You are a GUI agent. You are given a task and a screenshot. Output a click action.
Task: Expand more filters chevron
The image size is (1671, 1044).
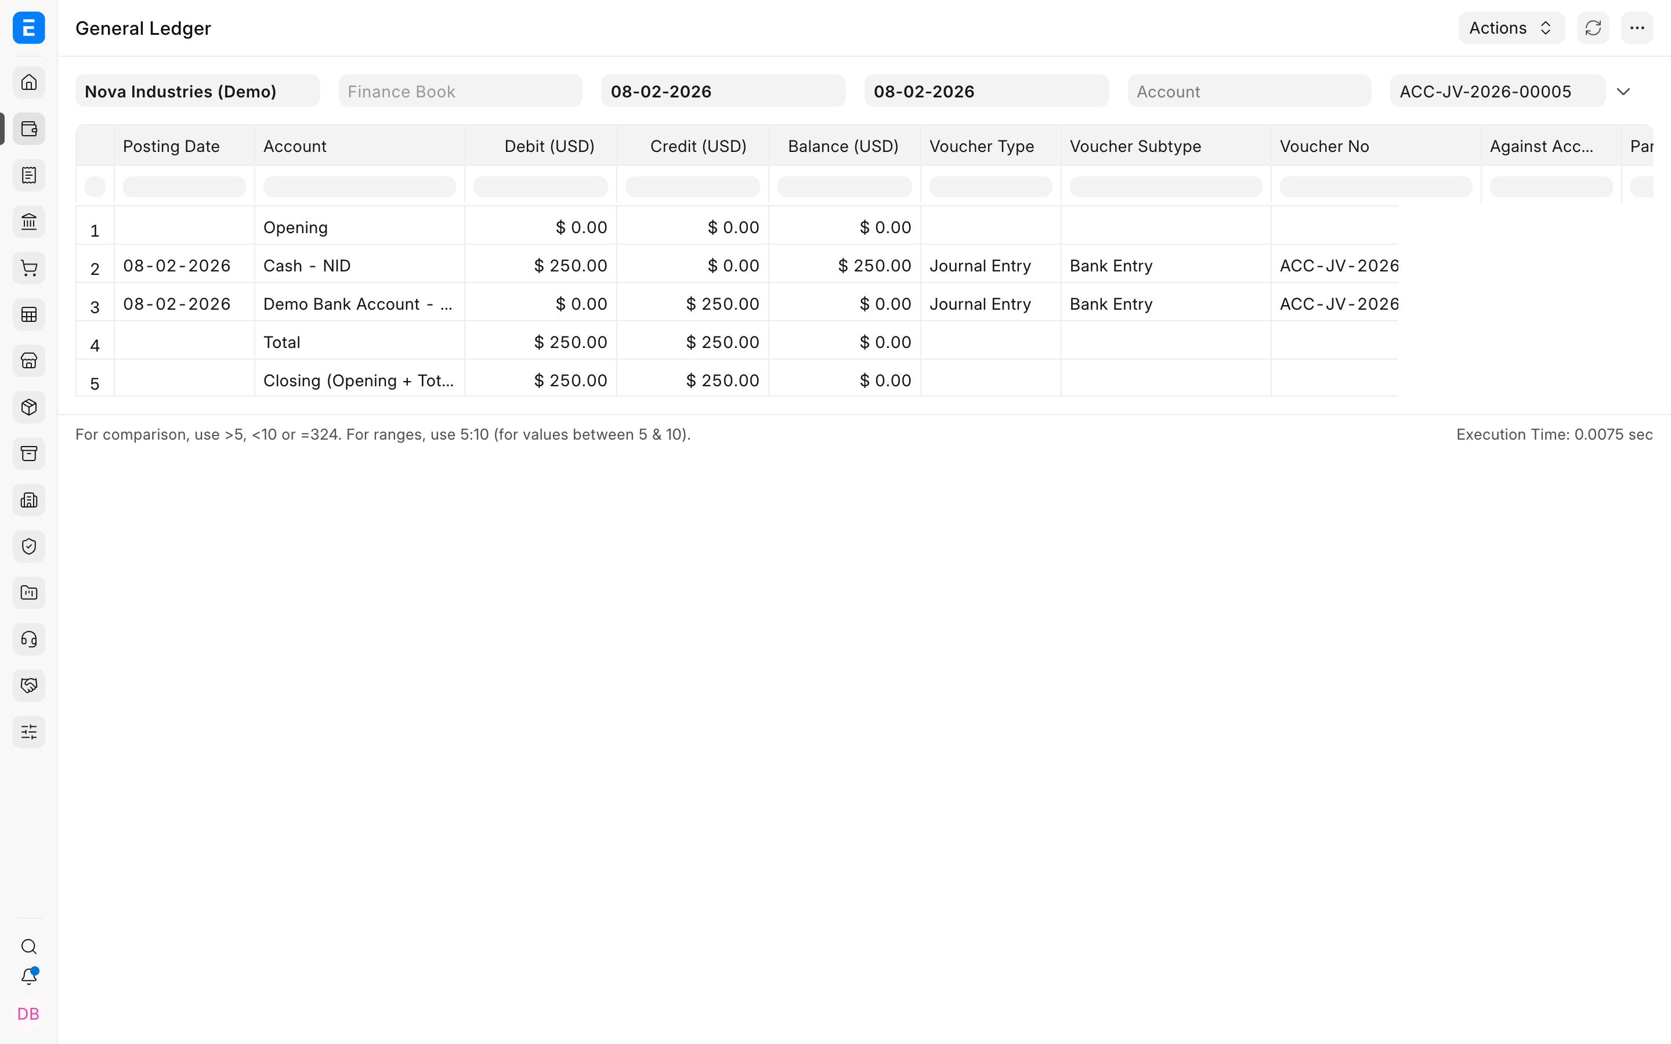point(1623,91)
